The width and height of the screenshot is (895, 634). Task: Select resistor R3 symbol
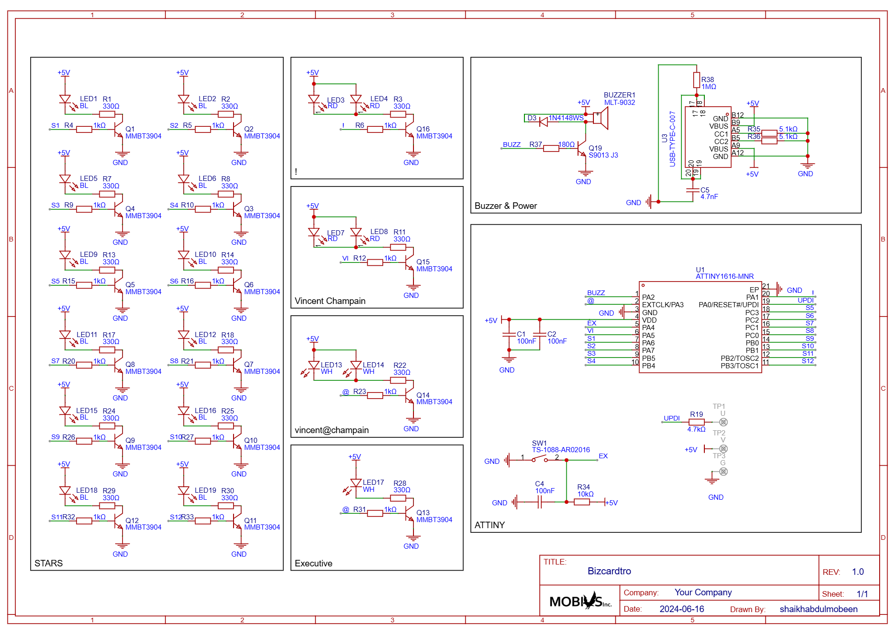coord(398,114)
